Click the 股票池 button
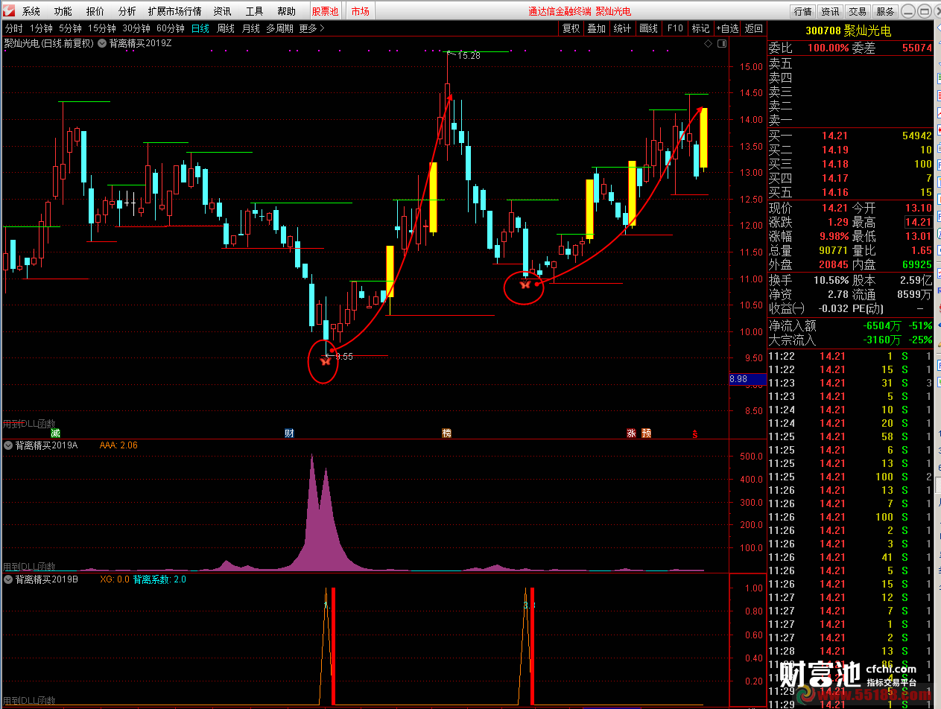 click(x=325, y=11)
